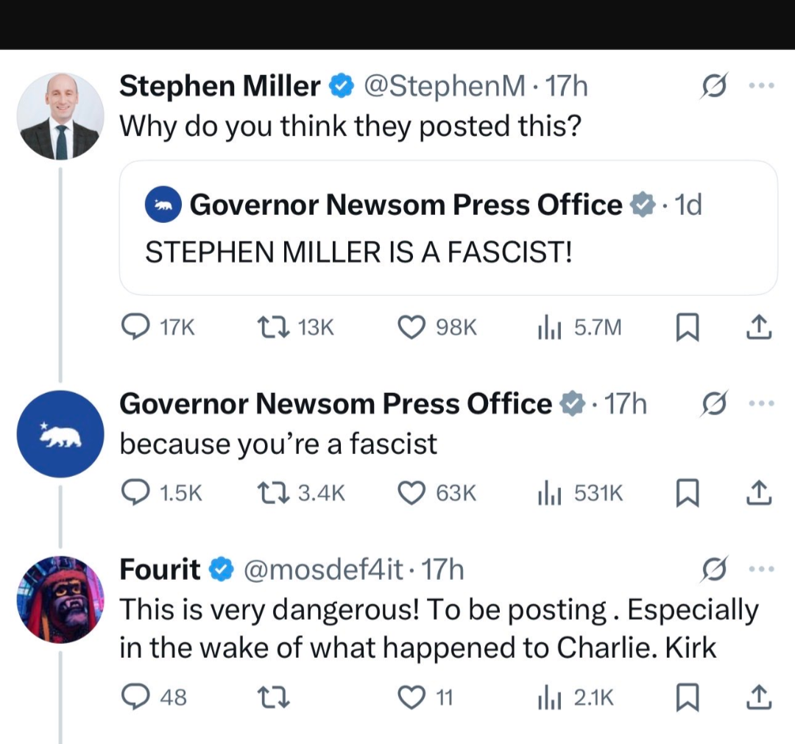View analytics showing 5.7M views
This screenshot has width=795, height=744.
(x=545, y=328)
